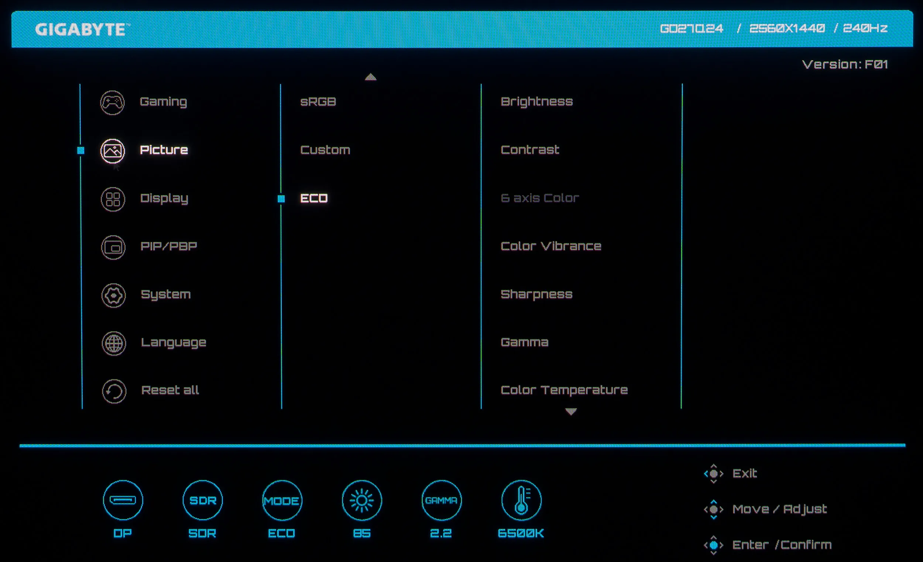
Task: Click the Language globe icon
Action: click(x=114, y=343)
